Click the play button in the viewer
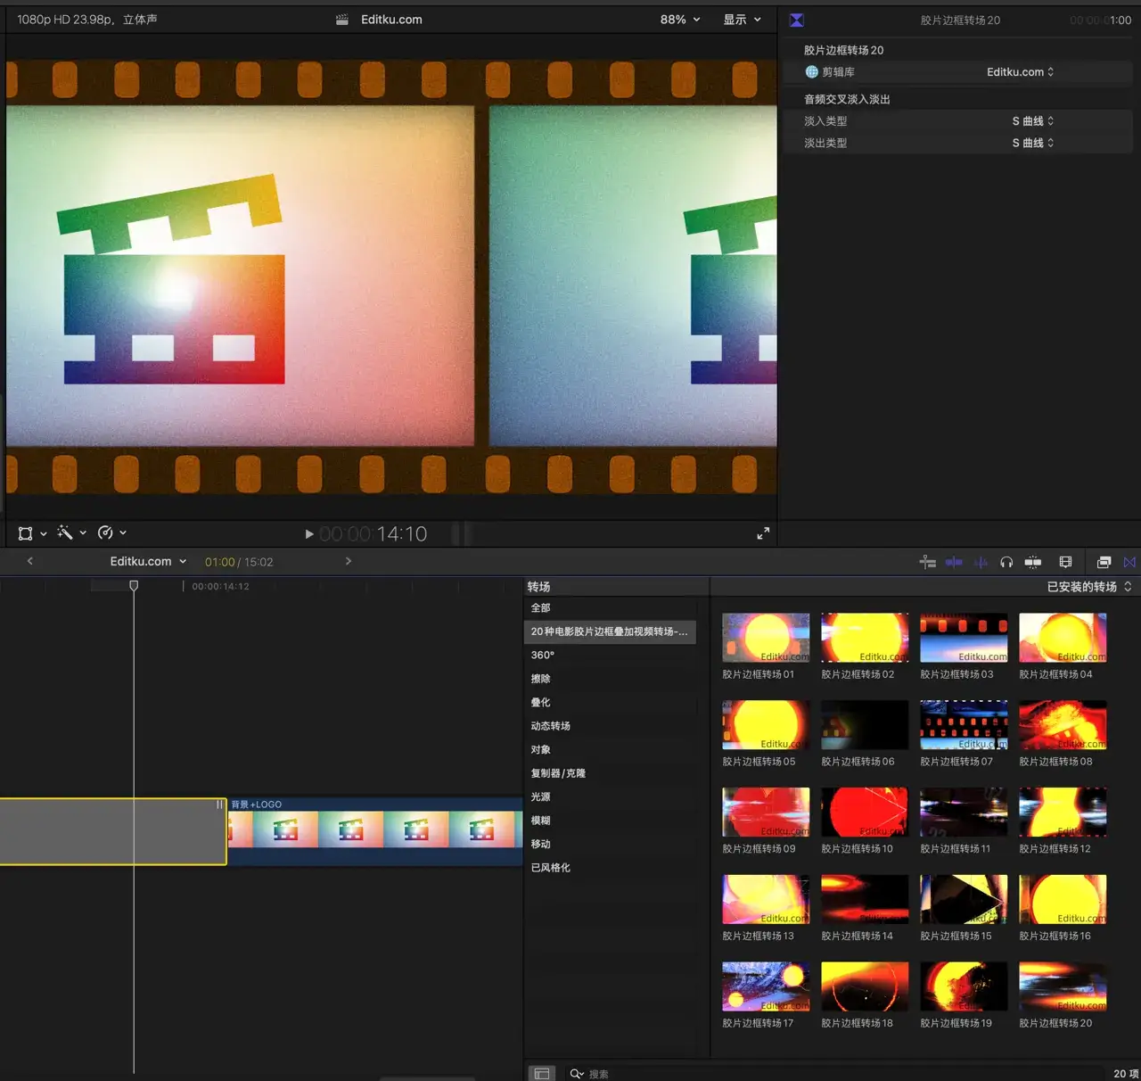Viewport: 1141px width, 1081px height. coord(308,534)
